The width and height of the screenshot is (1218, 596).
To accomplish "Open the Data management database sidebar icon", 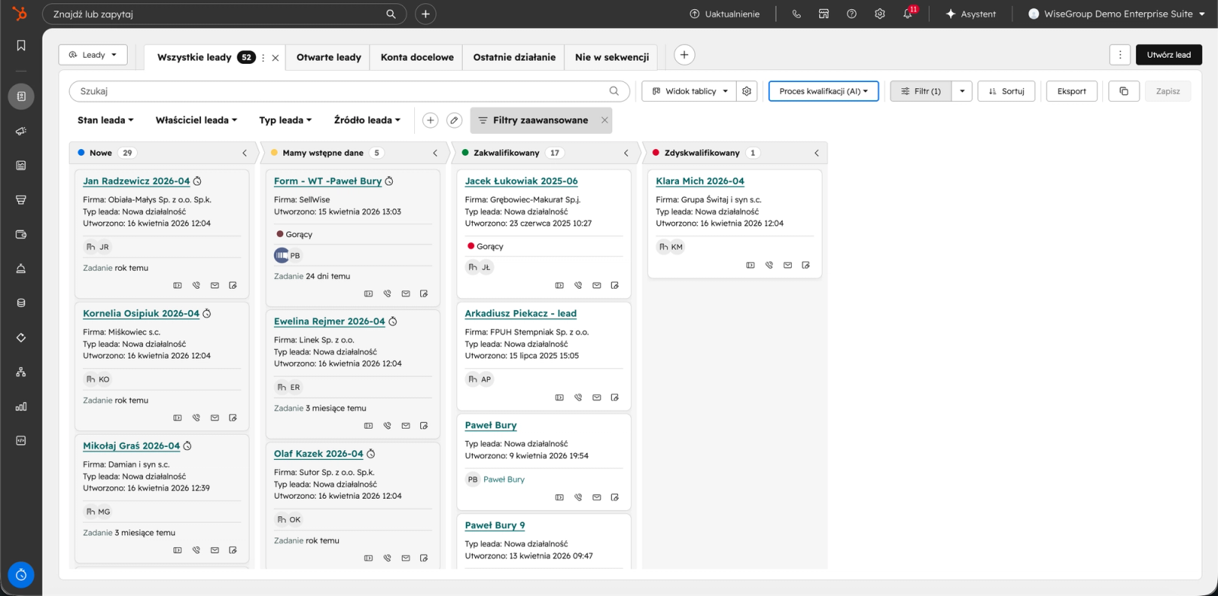I will pos(21,303).
